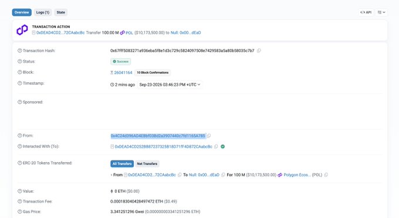Show help for Value field

click(x=19, y=191)
